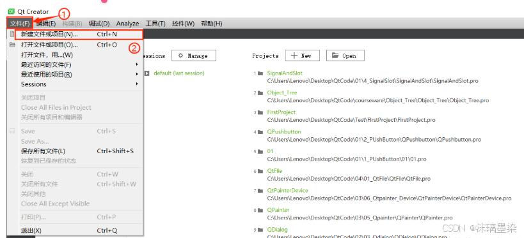Click the FirstProject.pro file path text
The width and height of the screenshot is (524, 238).
(x=351, y=120)
